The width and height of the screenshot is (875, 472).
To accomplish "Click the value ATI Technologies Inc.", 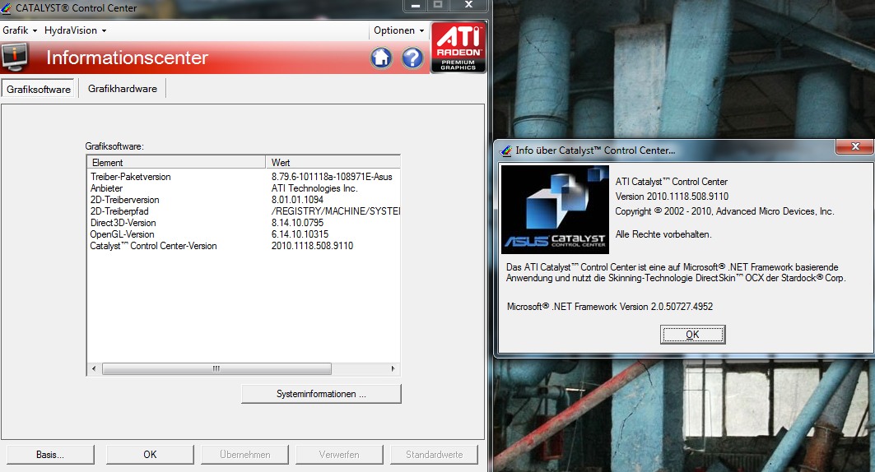I will point(314,188).
